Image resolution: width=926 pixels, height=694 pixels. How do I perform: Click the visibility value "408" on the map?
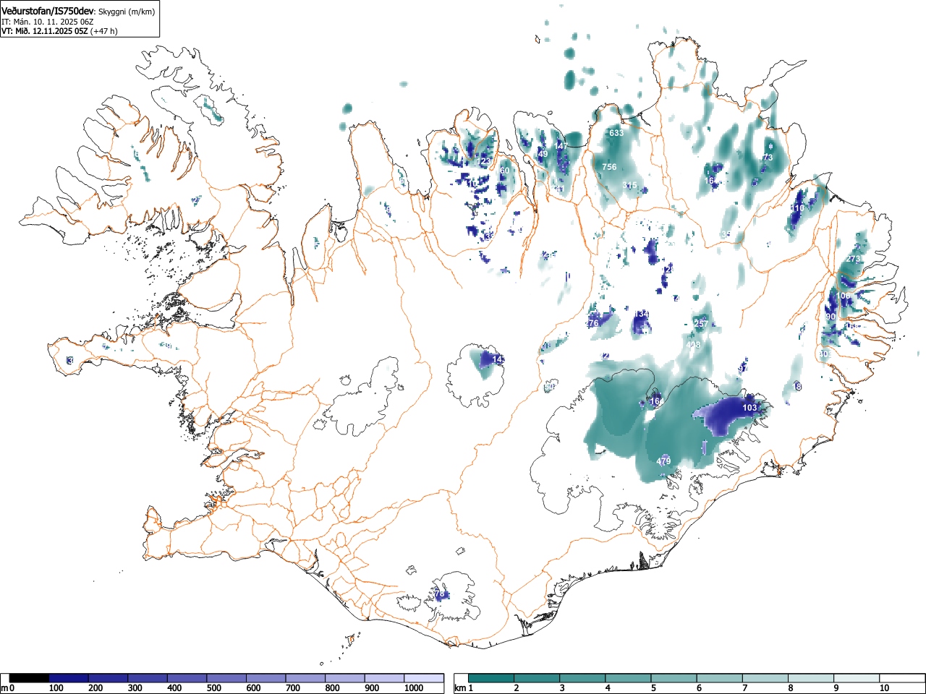pyautogui.click(x=693, y=346)
